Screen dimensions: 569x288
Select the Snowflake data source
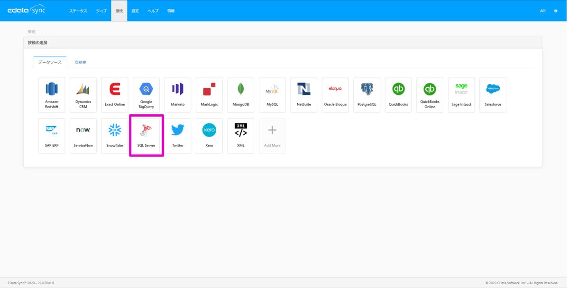pos(115,136)
